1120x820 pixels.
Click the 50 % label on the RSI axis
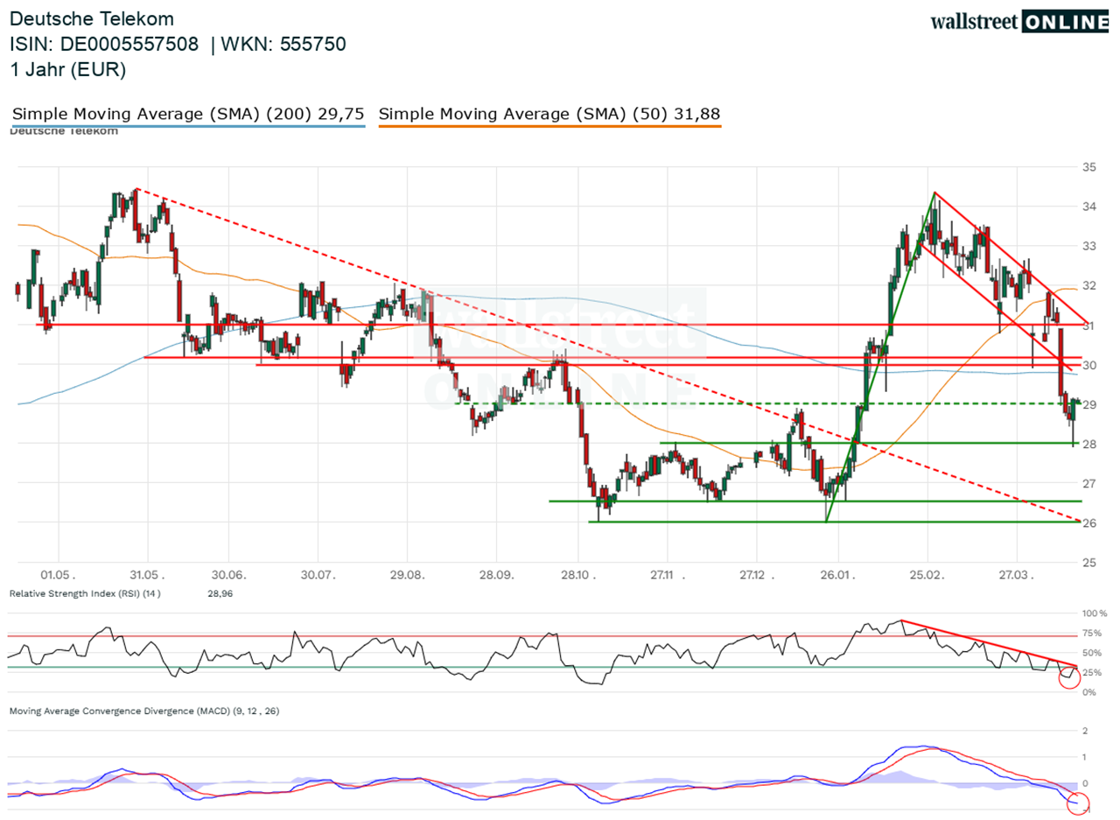pos(1094,653)
